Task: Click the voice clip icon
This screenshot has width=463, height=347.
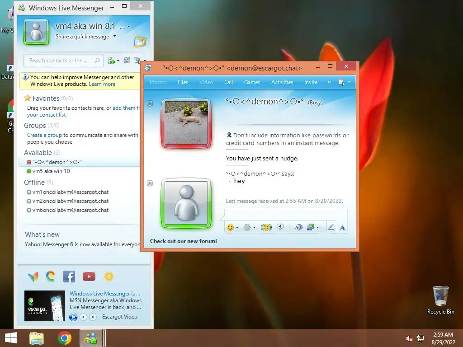Action: click(280, 227)
